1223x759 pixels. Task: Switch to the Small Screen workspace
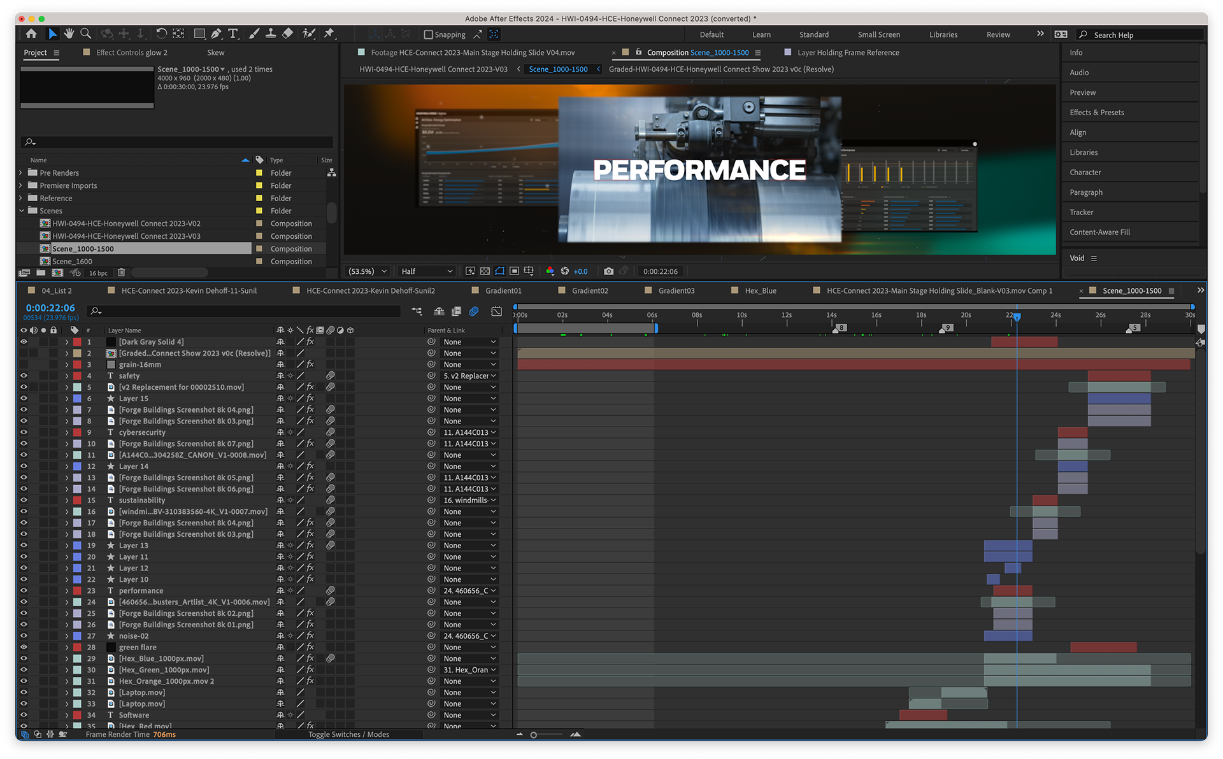[x=878, y=35]
